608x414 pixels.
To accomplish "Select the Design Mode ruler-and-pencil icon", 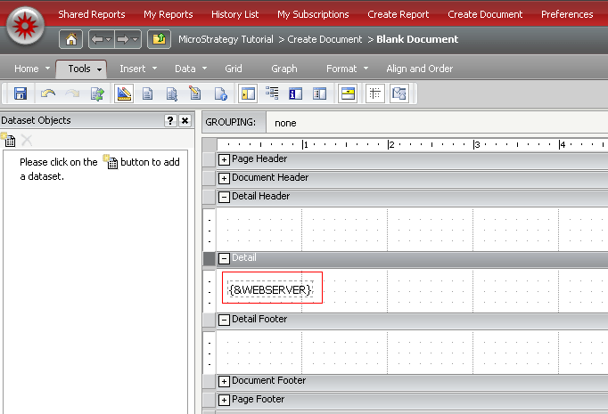I will point(124,93).
